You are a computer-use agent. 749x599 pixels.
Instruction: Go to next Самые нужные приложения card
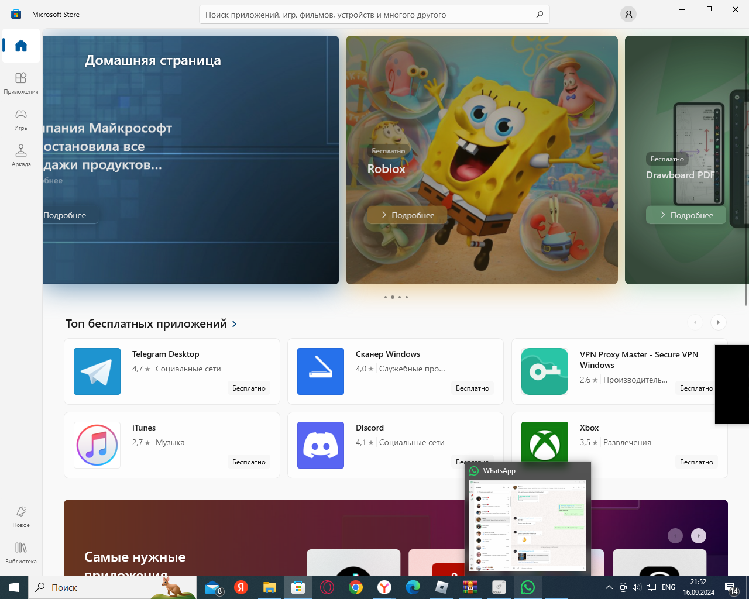click(699, 536)
